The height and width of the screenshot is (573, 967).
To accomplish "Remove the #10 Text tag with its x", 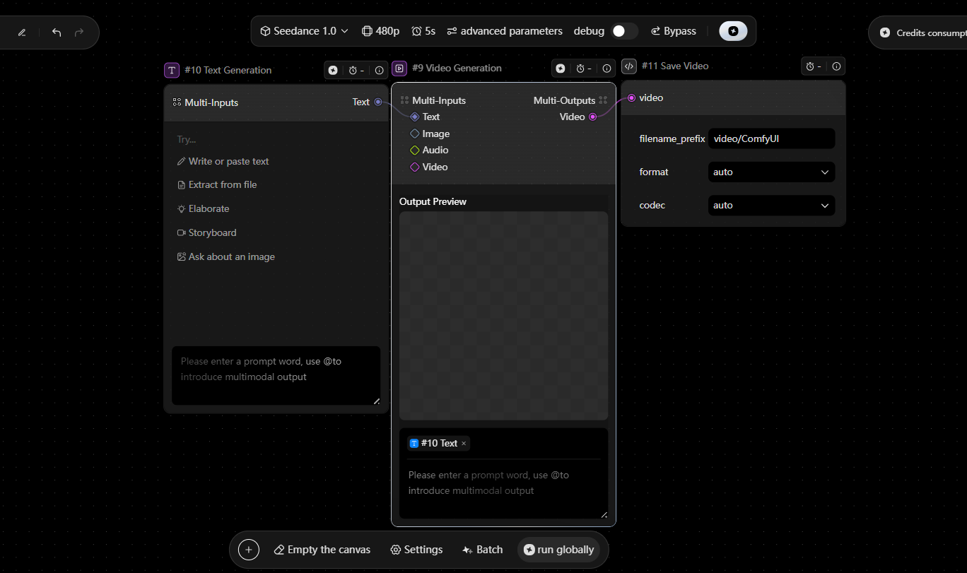I will coord(464,444).
